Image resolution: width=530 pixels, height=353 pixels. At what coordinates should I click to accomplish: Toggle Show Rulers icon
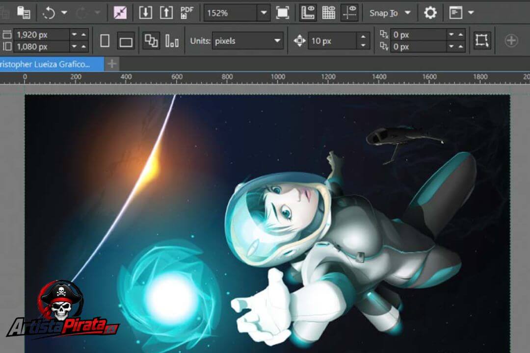tap(308, 13)
